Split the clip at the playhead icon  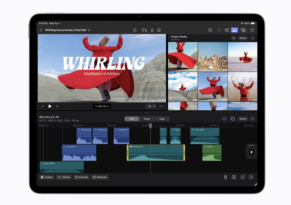(234, 177)
